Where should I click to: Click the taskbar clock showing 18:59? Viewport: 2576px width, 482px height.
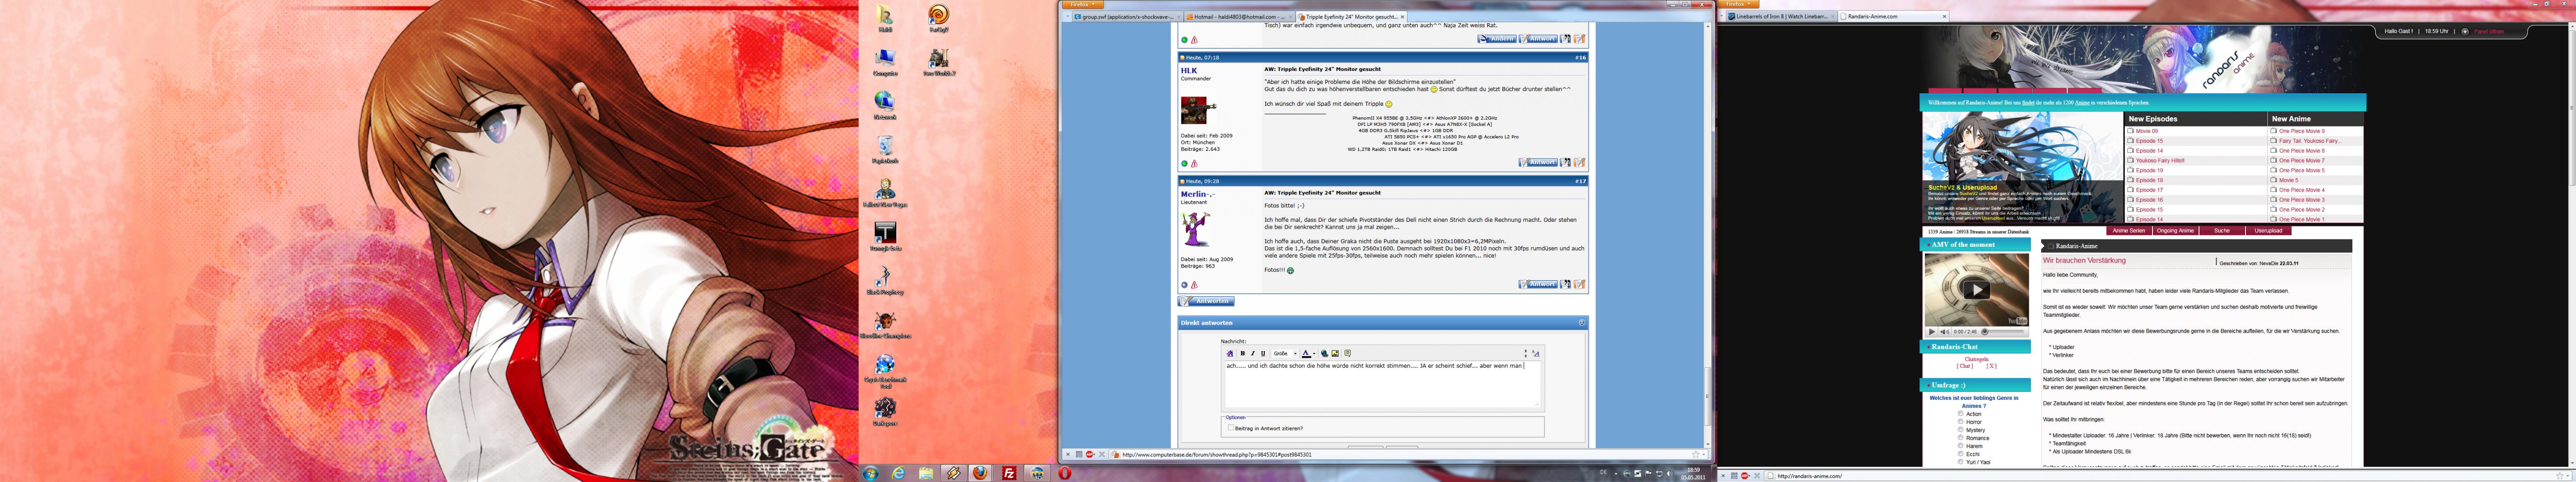pyautogui.click(x=1693, y=473)
